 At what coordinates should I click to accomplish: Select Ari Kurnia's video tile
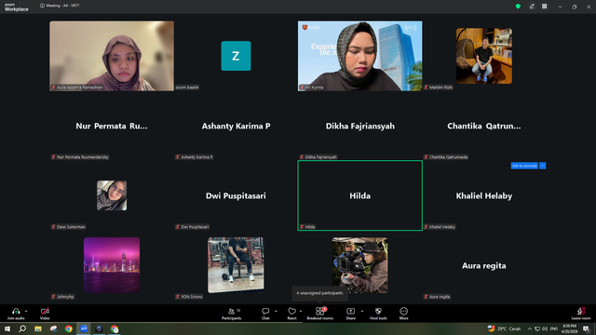click(360, 56)
